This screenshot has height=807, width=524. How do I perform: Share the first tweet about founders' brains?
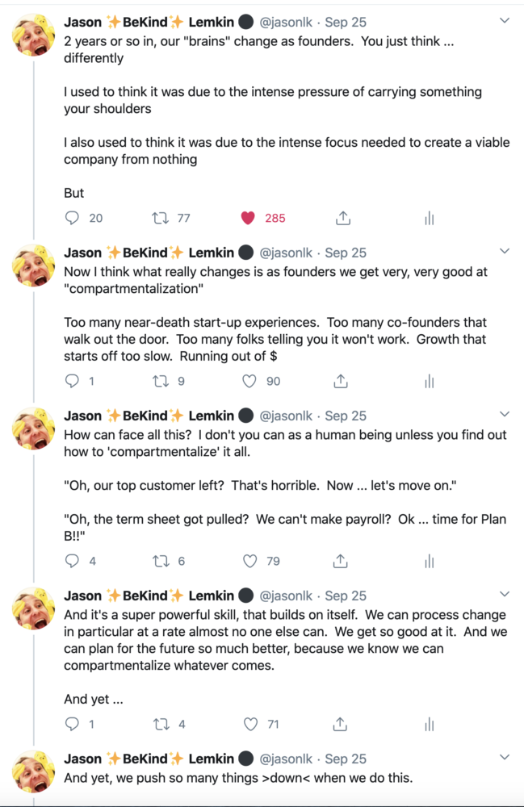(342, 218)
